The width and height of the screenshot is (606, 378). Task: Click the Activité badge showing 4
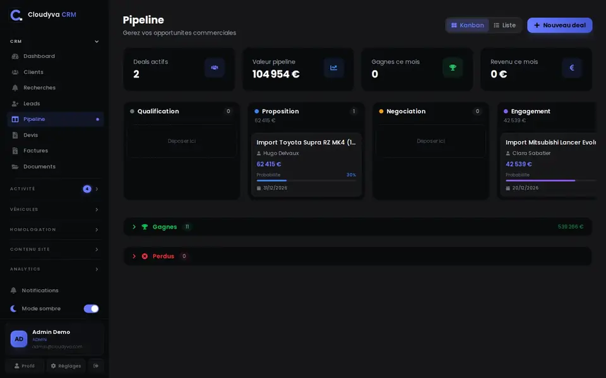pos(87,189)
